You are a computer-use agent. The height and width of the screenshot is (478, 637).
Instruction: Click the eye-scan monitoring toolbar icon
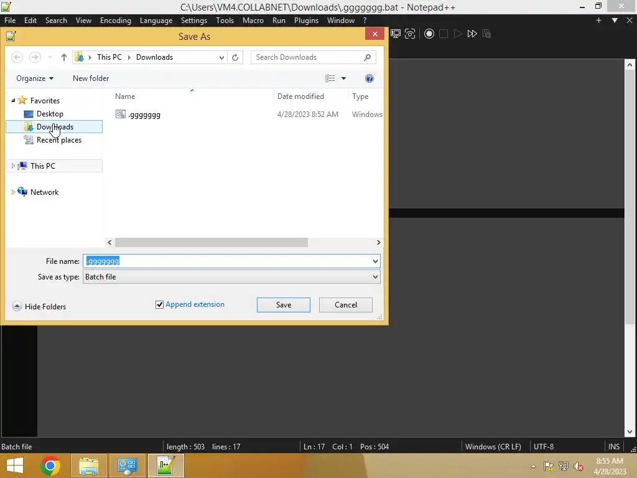tap(410, 34)
